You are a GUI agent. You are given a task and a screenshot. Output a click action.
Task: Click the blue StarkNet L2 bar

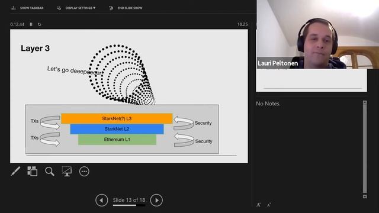[x=117, y=129]
